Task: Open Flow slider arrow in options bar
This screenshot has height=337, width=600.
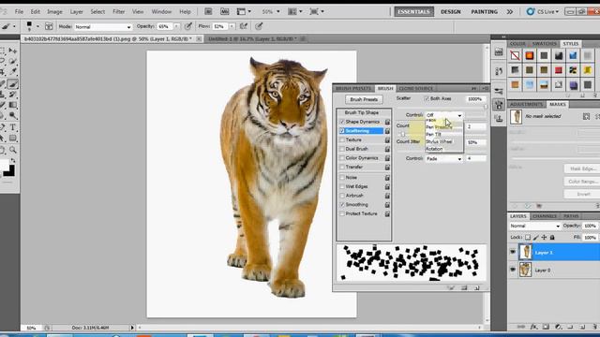Action: (232, 26)
